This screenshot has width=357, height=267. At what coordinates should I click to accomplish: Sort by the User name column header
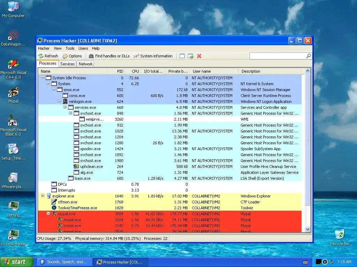point(214,71)
